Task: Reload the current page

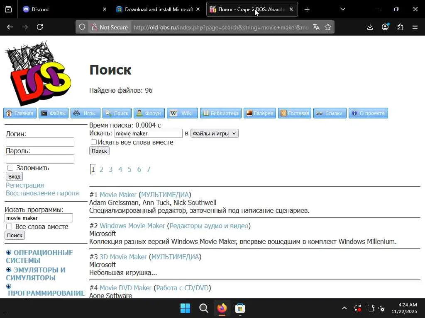Action: 40,27
